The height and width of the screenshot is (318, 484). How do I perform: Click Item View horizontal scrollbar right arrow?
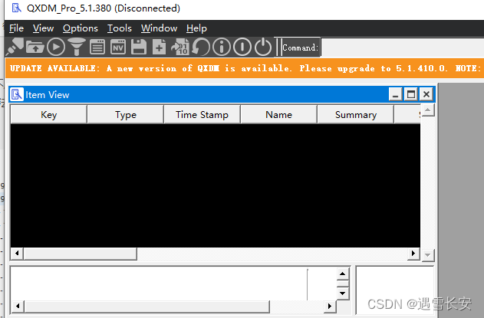tap(413, 254)
